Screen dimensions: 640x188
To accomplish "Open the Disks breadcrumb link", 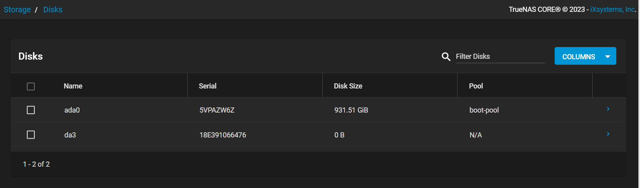I will (53, 9).
